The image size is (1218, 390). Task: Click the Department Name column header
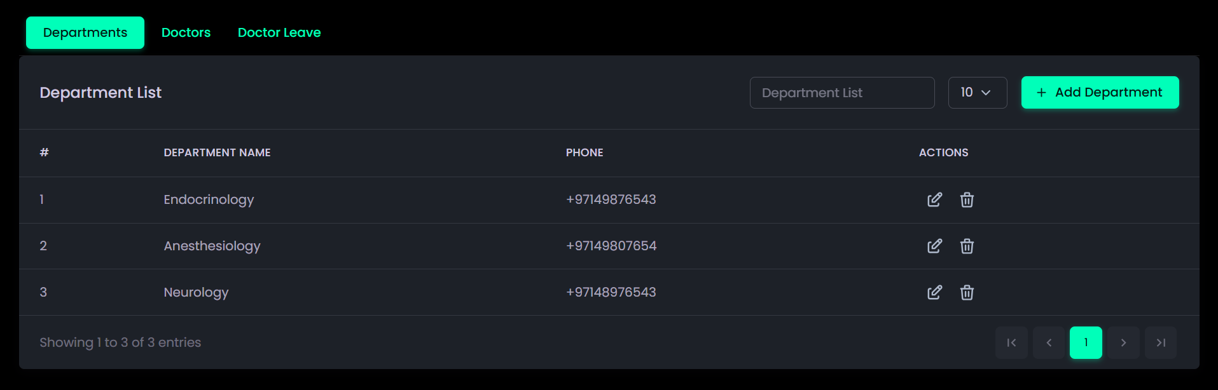[x=217, y=152]
